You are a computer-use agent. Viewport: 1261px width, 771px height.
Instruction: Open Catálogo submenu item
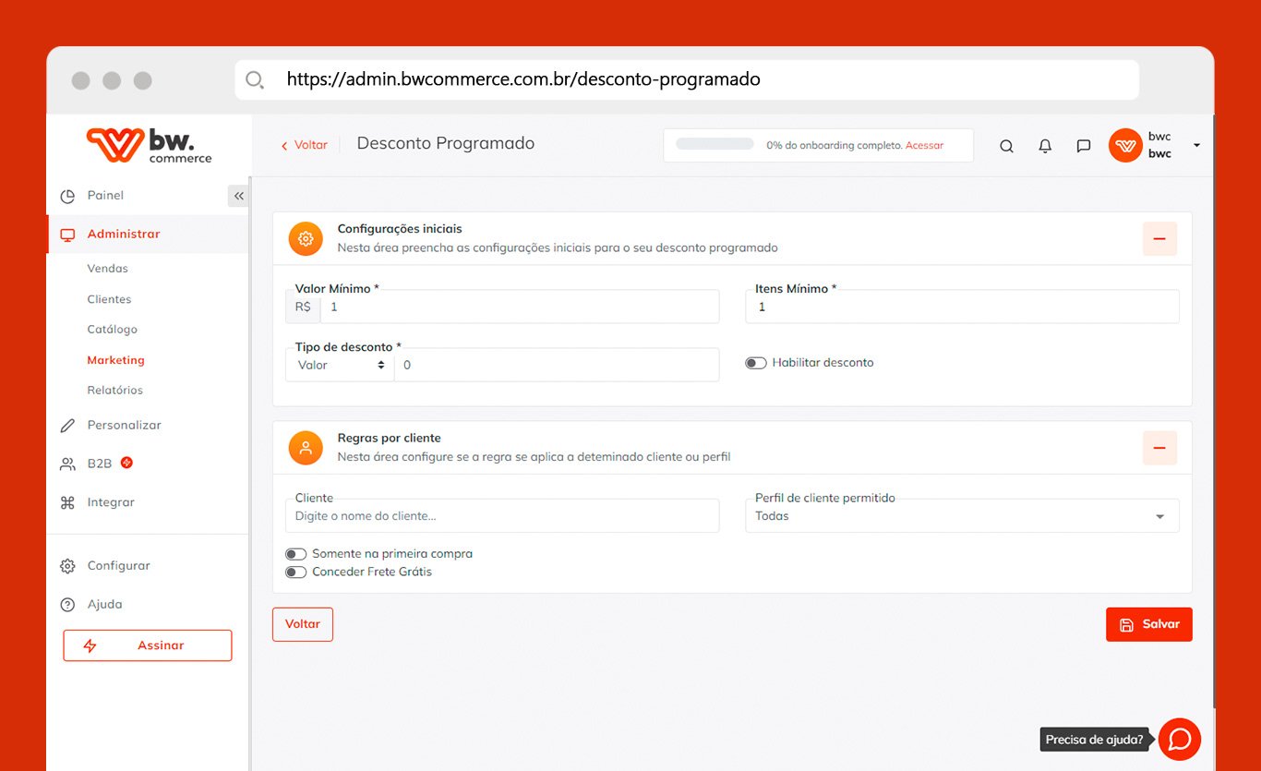112,330
